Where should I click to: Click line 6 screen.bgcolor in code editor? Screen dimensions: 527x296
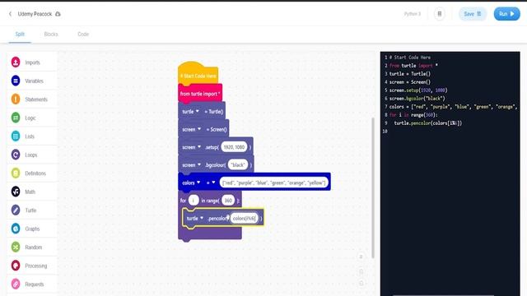click(x=417, y=99)
